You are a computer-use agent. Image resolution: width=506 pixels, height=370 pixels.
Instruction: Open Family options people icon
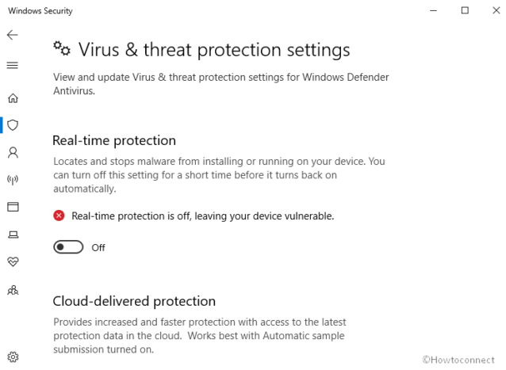pyautogui.click(x=12, y=290)
